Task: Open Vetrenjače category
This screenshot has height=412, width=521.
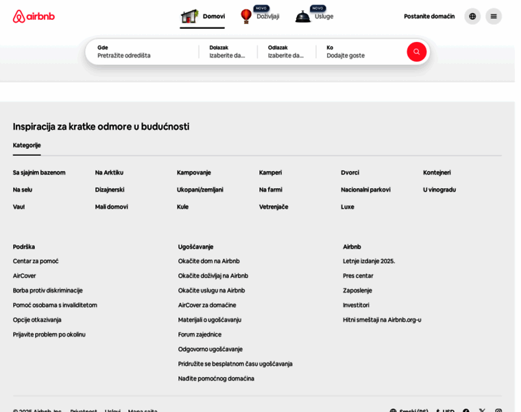Action: coord(274,207)
